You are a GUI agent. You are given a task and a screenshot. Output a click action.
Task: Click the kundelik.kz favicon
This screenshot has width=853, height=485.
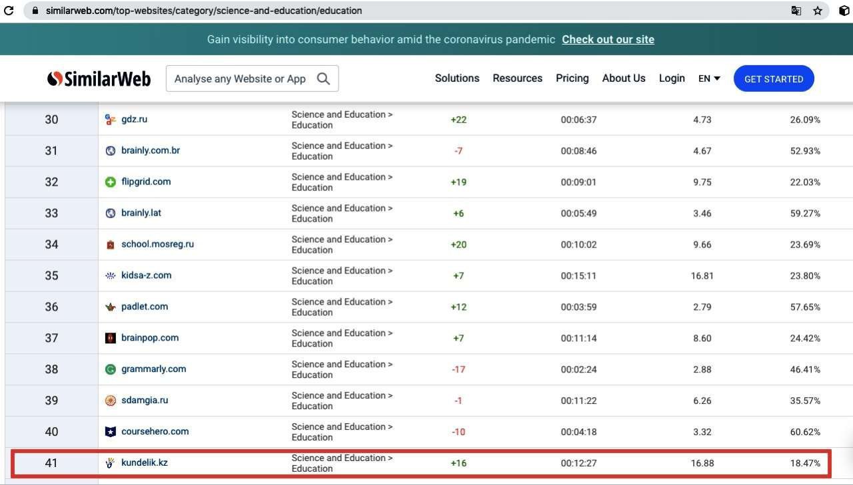pyautogui.click(x=111, y=463)
